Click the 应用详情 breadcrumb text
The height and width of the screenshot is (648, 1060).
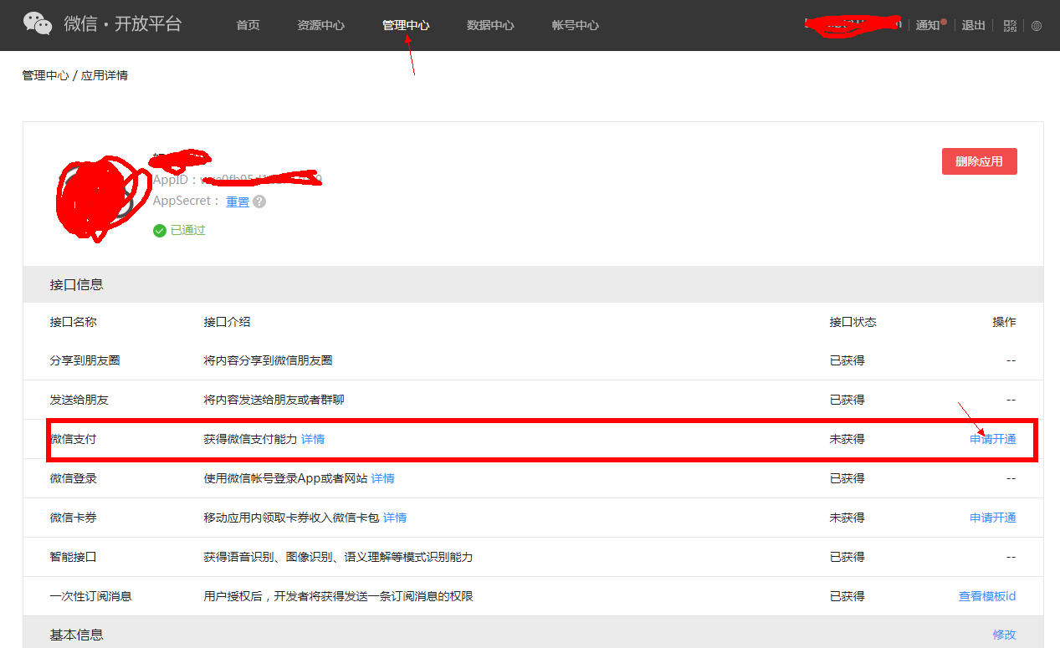[105, 75]
